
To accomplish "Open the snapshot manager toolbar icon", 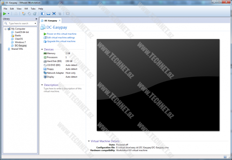I will point(34,14).
